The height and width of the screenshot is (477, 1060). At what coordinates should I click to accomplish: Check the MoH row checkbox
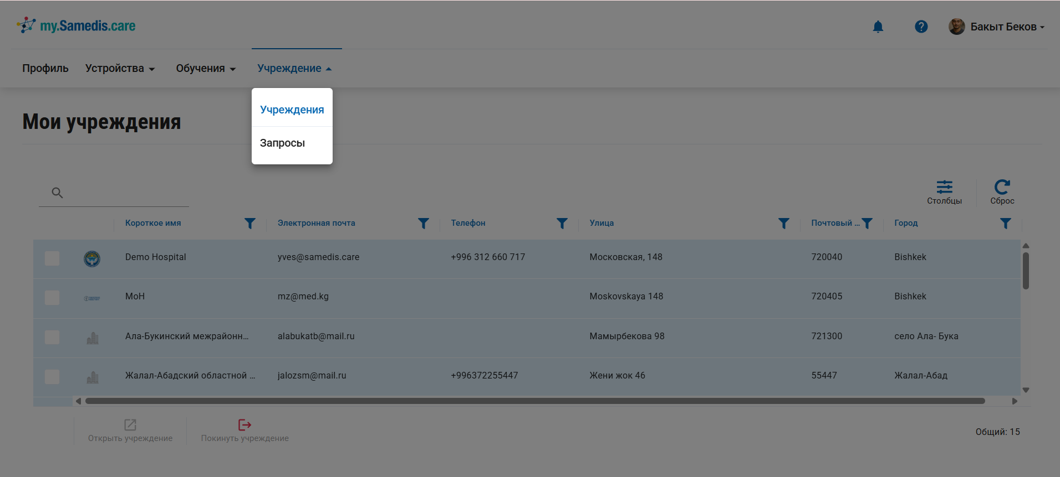52,298
